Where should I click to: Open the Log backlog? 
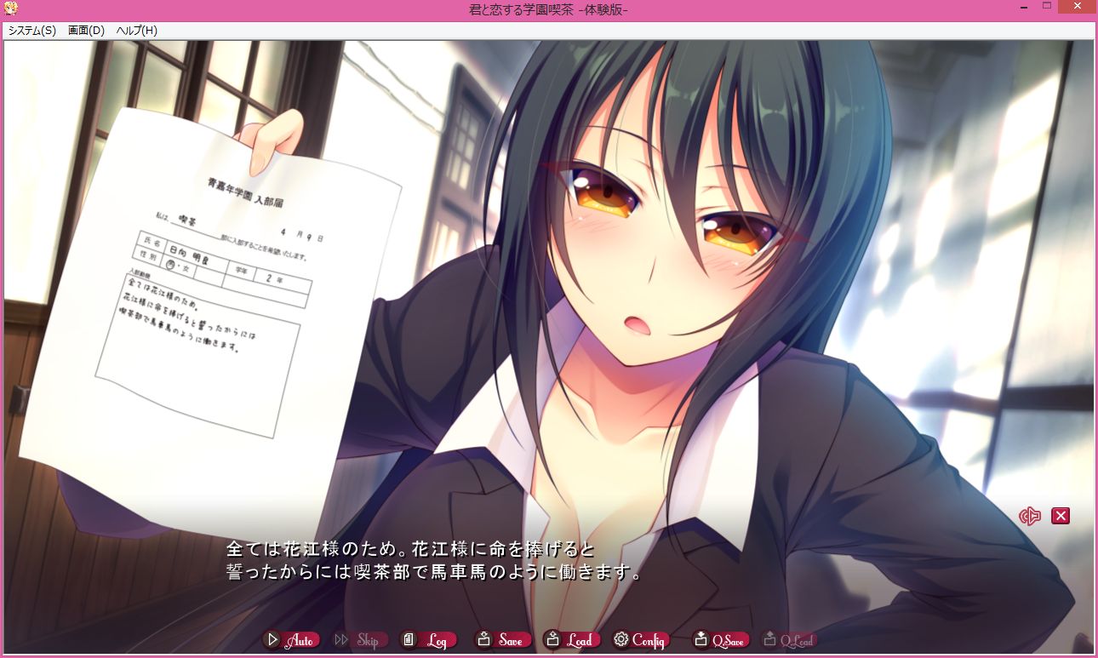coord(428,640)
